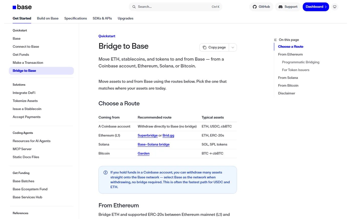This screenshot has height=219, width=351.
Task: Jump to From Solana section
Action: coord(288,78)
